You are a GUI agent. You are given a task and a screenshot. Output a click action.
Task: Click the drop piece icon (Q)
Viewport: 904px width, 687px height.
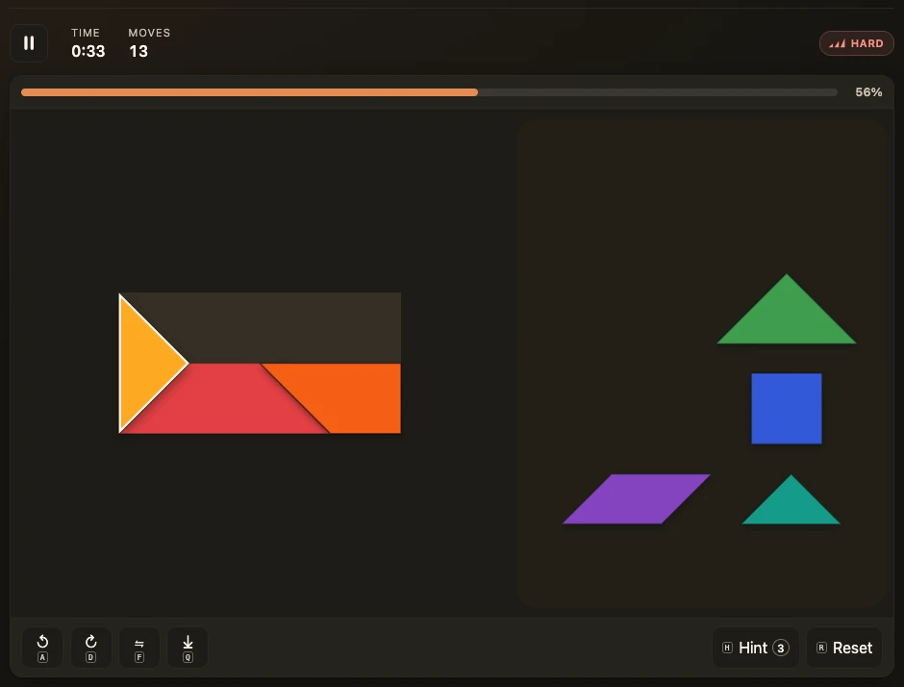pos(188,648)
